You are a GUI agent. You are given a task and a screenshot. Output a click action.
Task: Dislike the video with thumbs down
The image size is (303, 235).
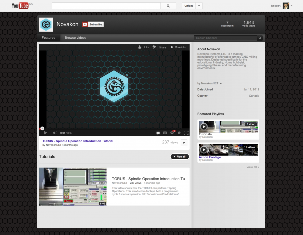pyautogui.click(x=154, y=47)
